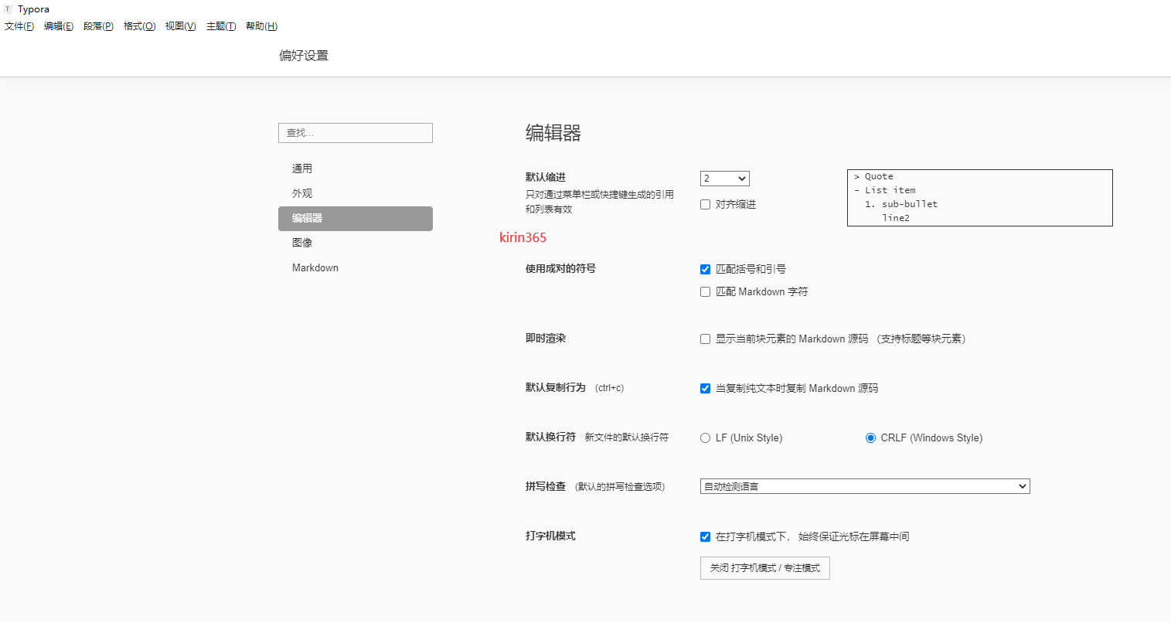Open the Markdown settings section
Image resolution: width=1171 pixels, height=623 pixels.
click(x=356, y=267)
